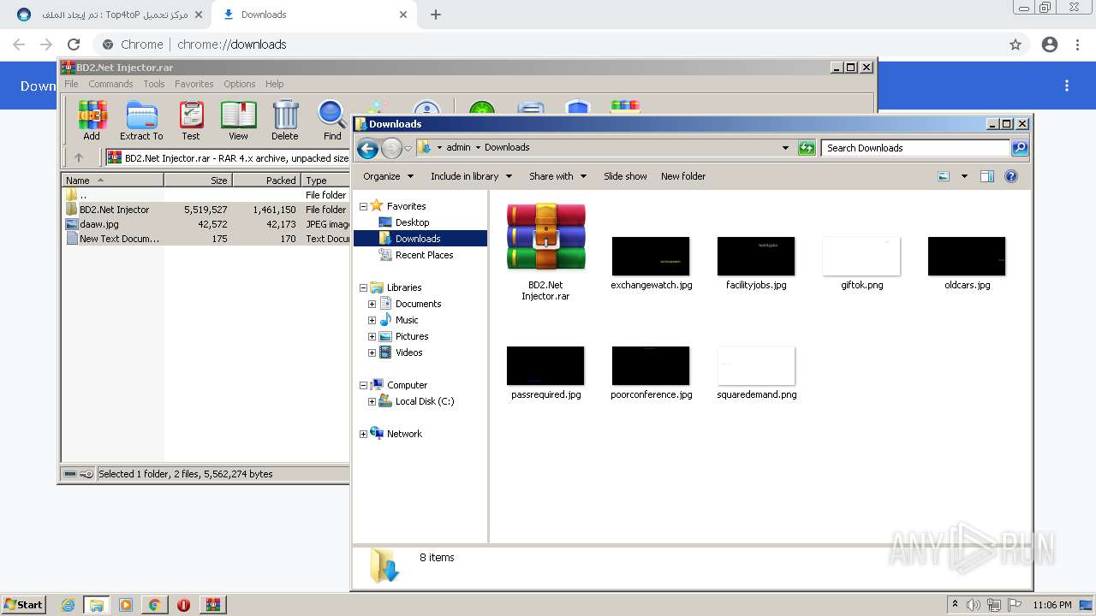
Task: Open the view options dropdown arrow
Action: pos(964,176)
